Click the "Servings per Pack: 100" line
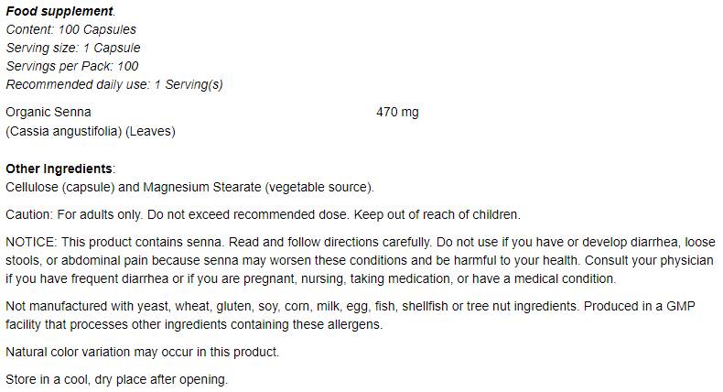 click(x=72, y=66)
